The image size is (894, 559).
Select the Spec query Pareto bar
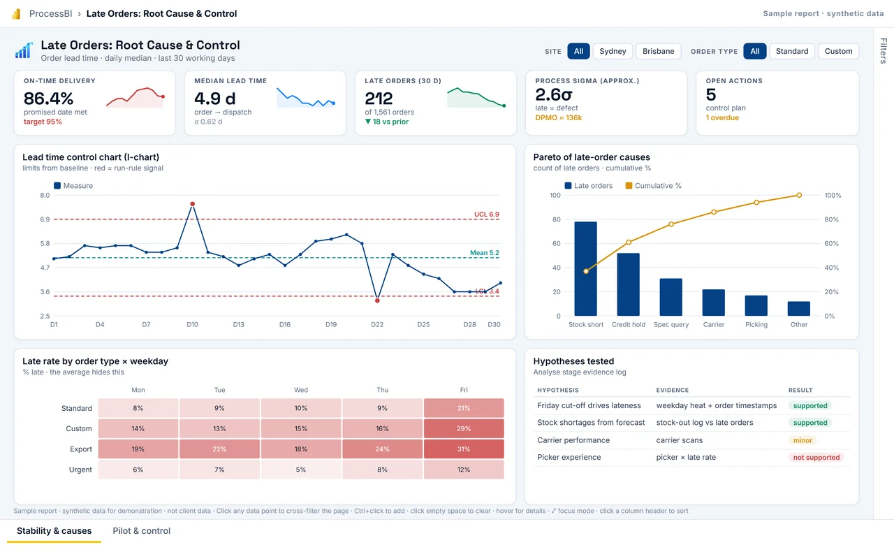coord(671,297)
